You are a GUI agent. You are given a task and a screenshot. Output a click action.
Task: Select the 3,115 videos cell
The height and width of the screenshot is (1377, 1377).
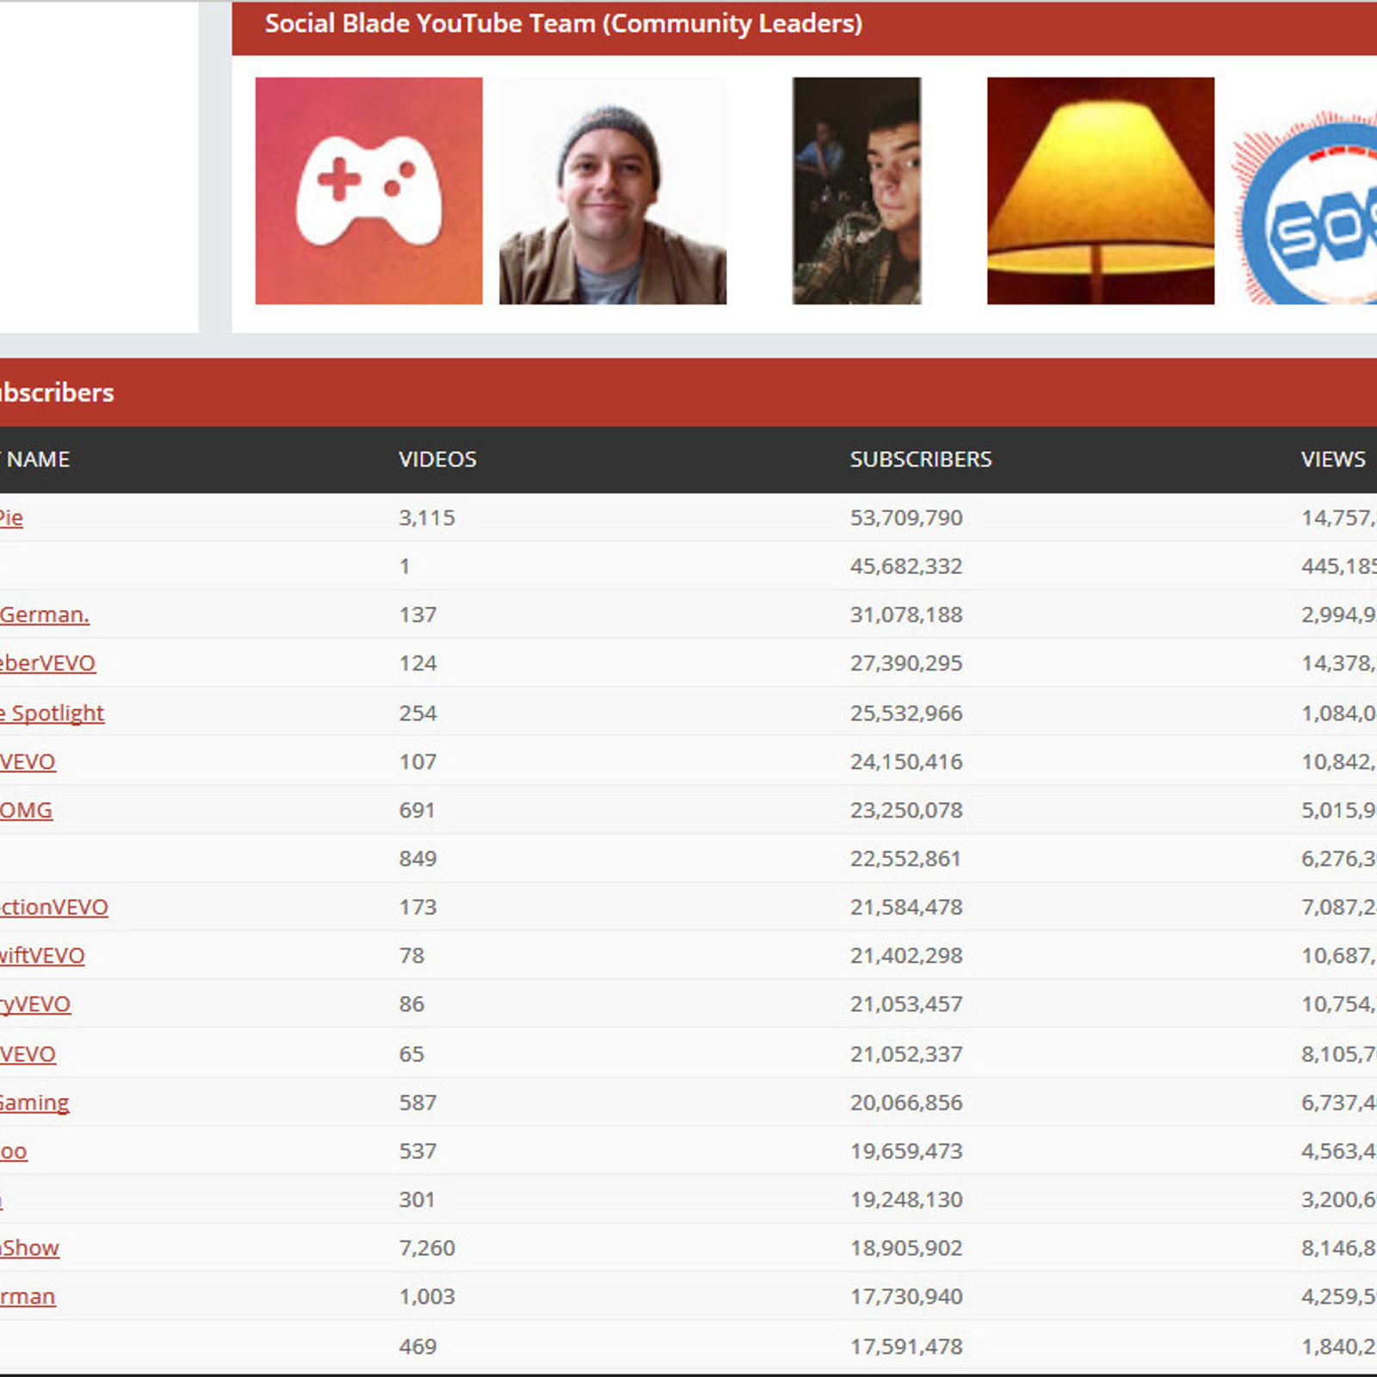(427, 517)
